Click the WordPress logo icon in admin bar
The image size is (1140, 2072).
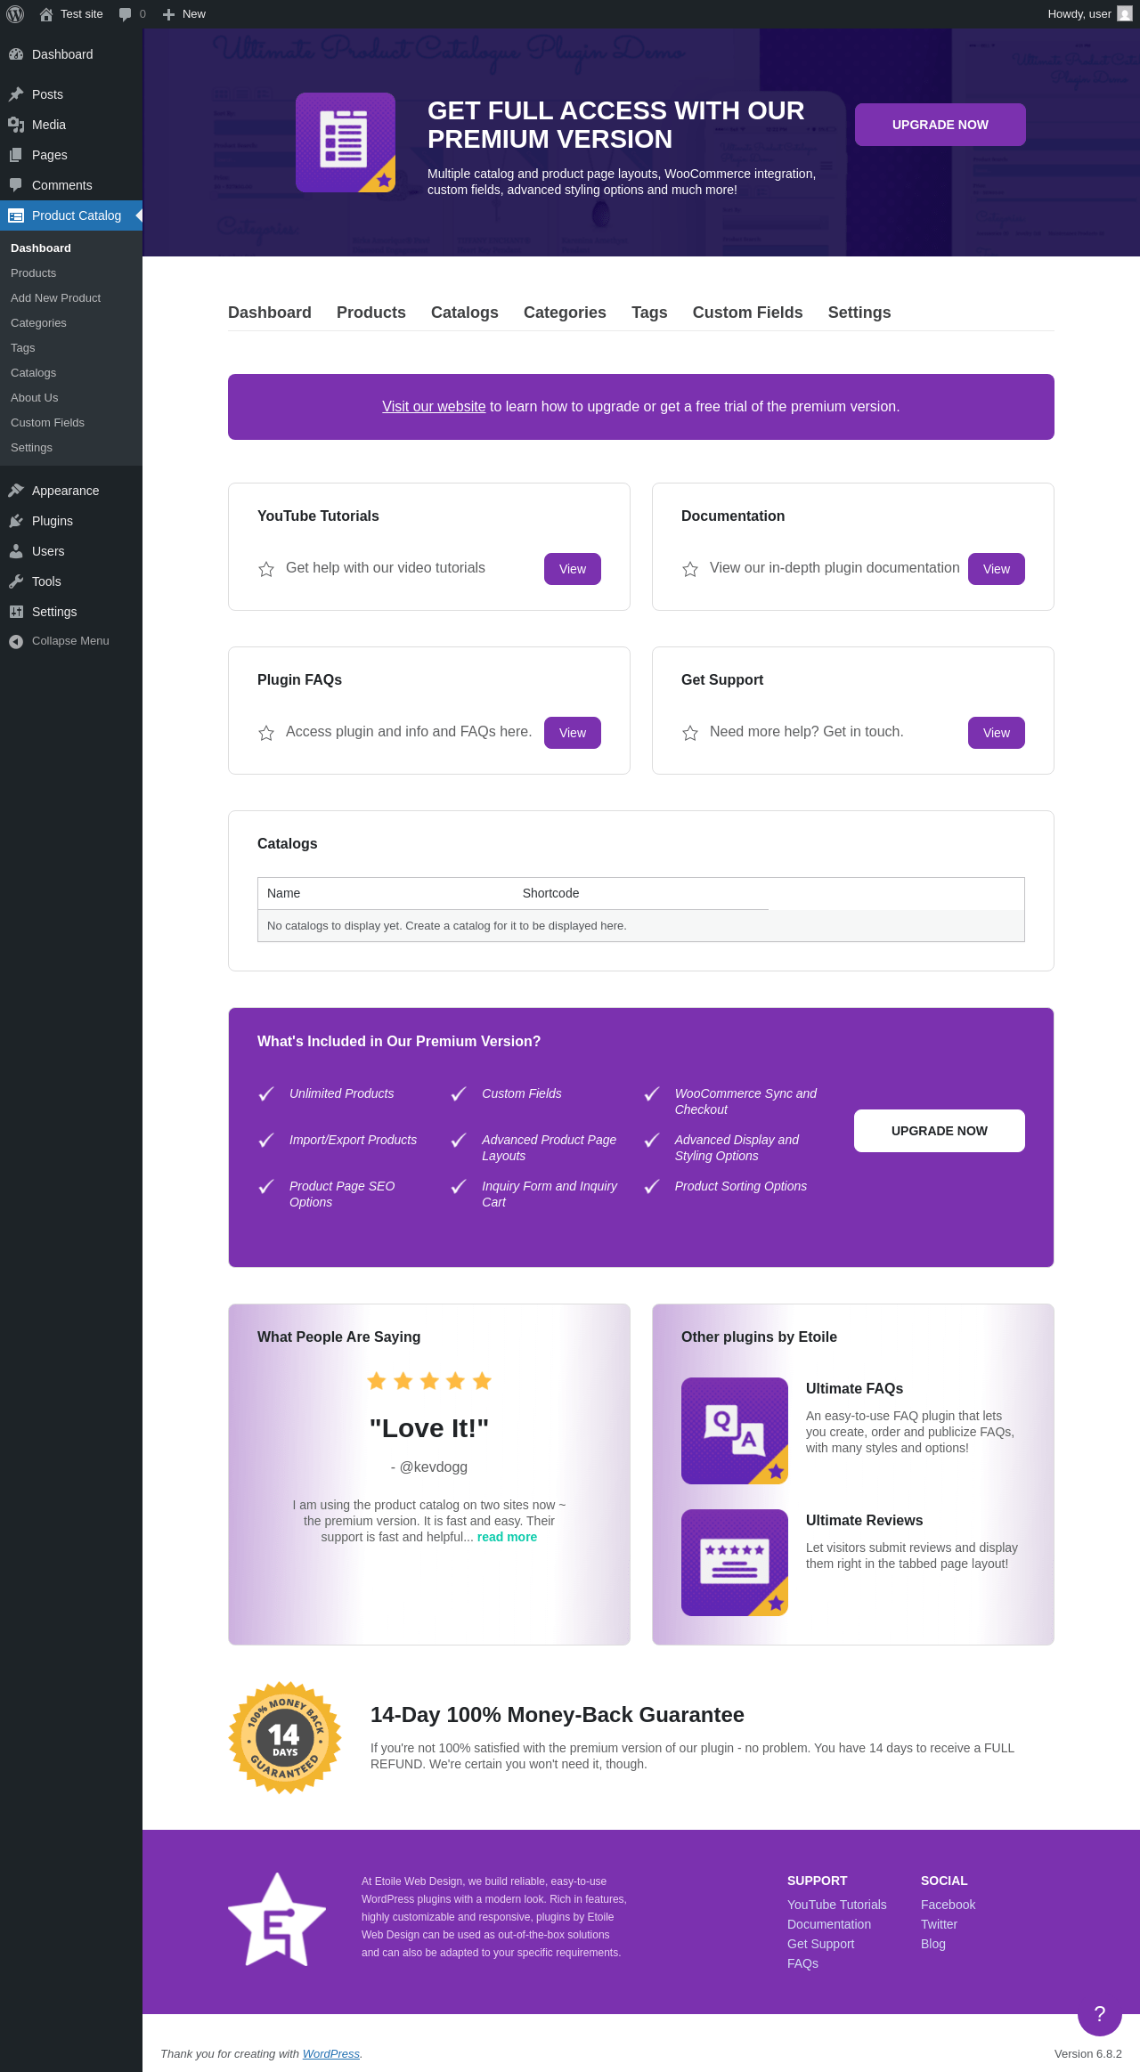tap(15, 14)
